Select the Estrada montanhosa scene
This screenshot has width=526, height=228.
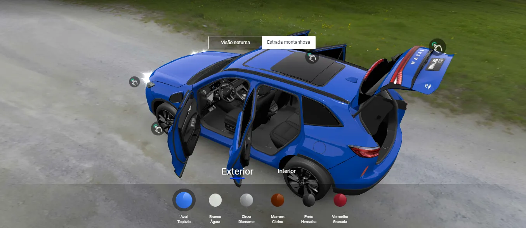pos(288,43)
